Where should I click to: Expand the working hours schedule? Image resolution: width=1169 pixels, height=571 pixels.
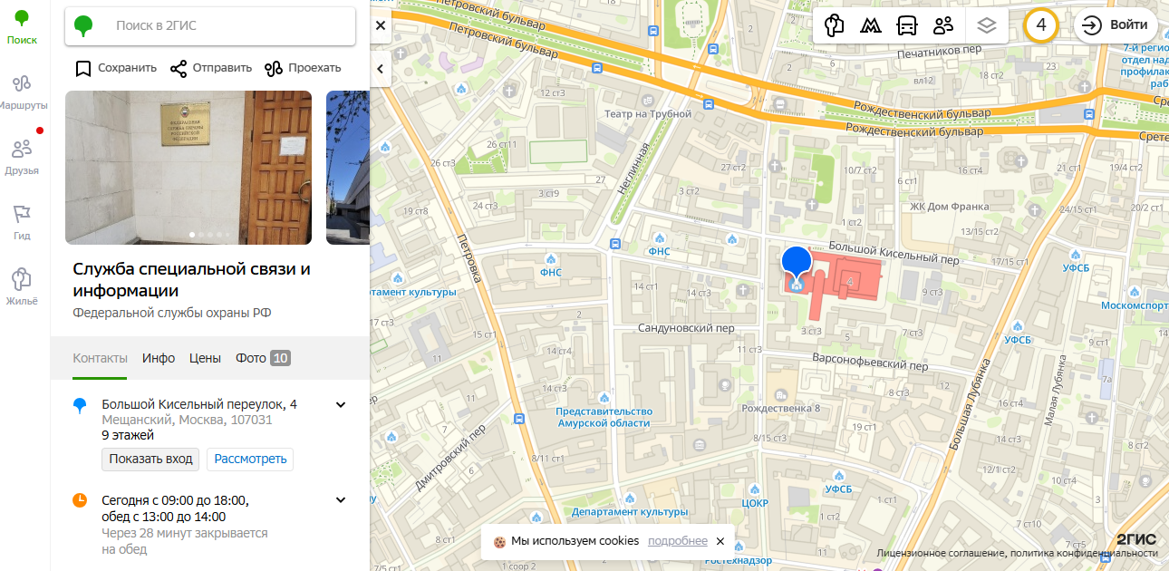341,500
